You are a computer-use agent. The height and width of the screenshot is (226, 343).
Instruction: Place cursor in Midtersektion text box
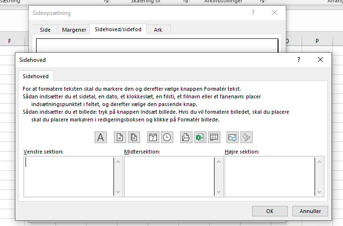point(169,176)
